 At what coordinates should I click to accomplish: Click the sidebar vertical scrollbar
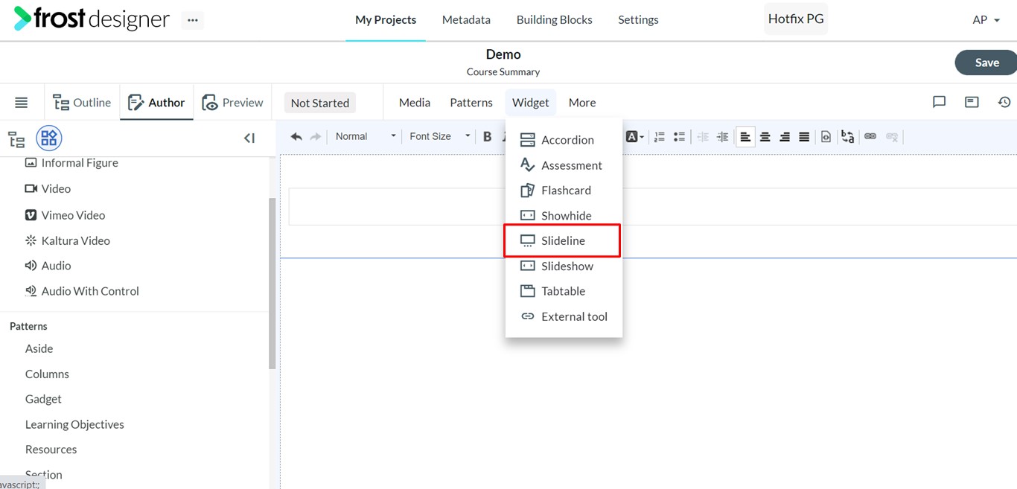pos(272,283)
